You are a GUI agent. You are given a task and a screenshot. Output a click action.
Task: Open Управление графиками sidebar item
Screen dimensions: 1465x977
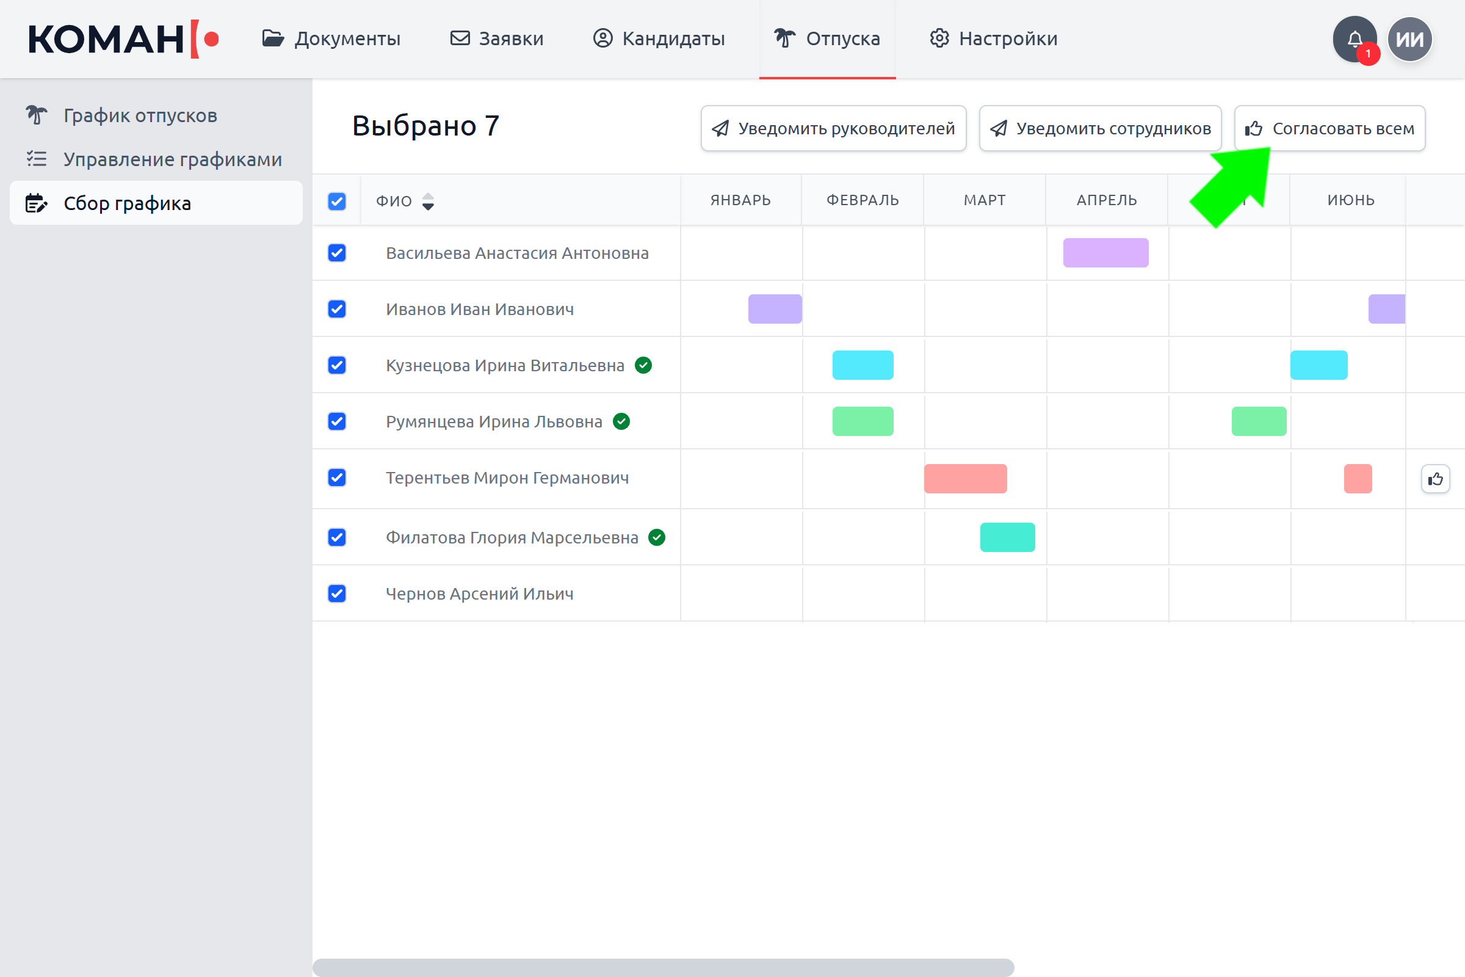point(156,159)
